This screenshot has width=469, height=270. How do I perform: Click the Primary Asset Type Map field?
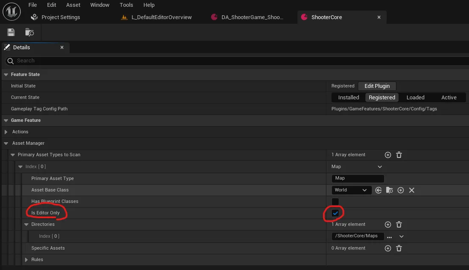358,178
